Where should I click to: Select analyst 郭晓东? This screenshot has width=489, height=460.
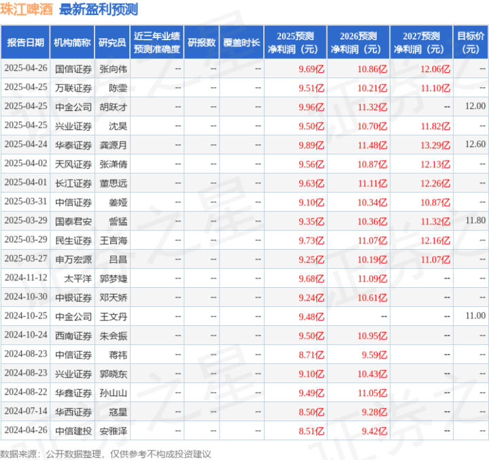coord(113,374)
